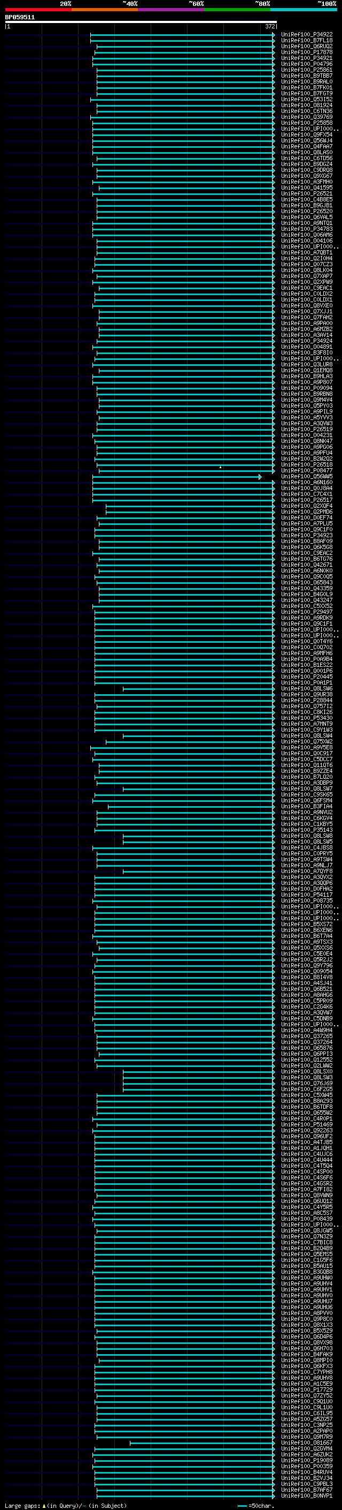Click the orange ~40% identity color segment
The height and width of the screenshot is (1510, 342).
pyautogui.click(x=105, y=10)
